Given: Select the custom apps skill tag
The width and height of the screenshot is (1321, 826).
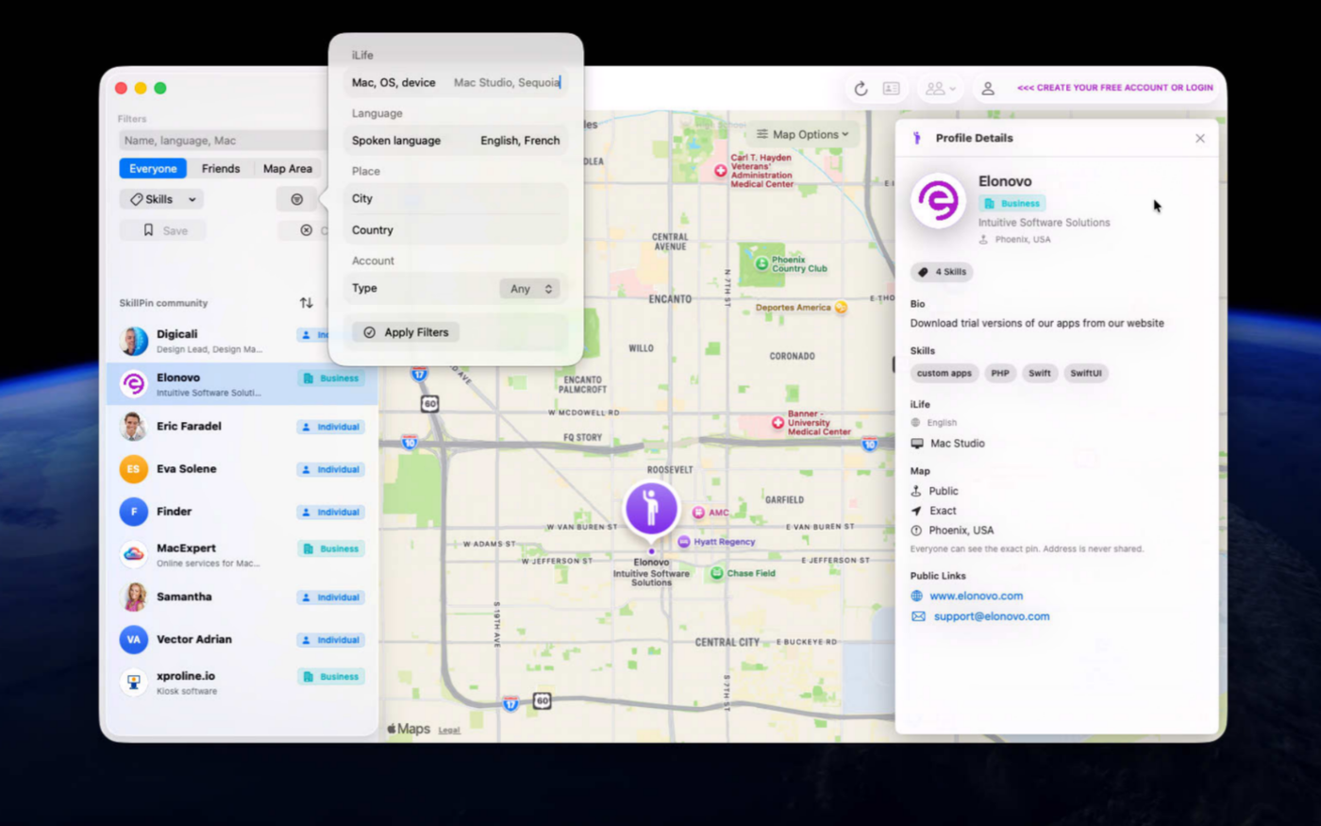Looking at the screenshot, I should pyautogui.click(x=944, y=373).
